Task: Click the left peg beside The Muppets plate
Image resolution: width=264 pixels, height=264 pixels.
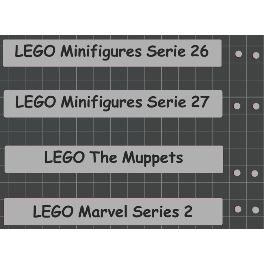Action: pos(237,173)
